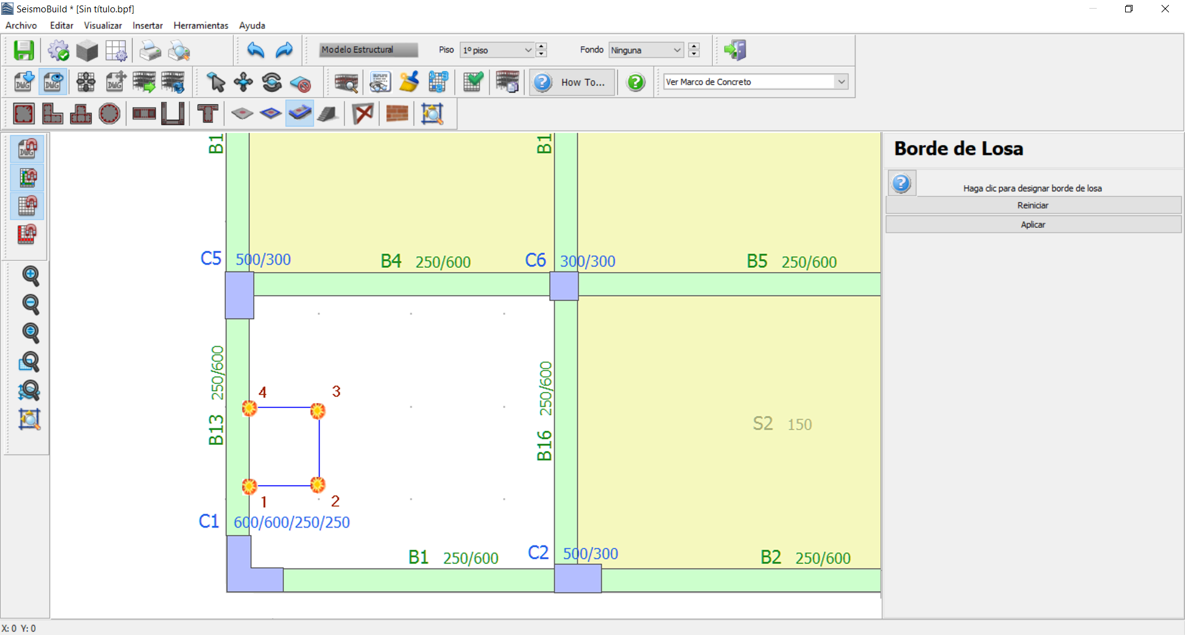The height and width of the screenshot is (635, 1185).
Task: Click the blue undo arrow
Action: (x=255, y=50)
